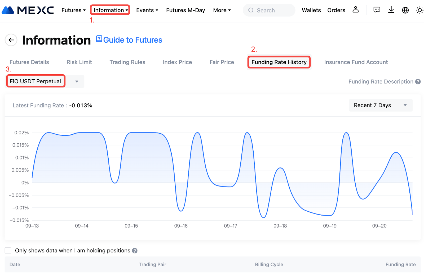Open the chat support icon
The height and width of the screenshot is (273, 424).
pos(377,10)
